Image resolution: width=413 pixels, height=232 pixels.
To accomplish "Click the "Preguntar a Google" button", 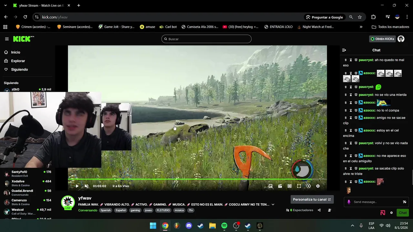I will tap(324, 17).
